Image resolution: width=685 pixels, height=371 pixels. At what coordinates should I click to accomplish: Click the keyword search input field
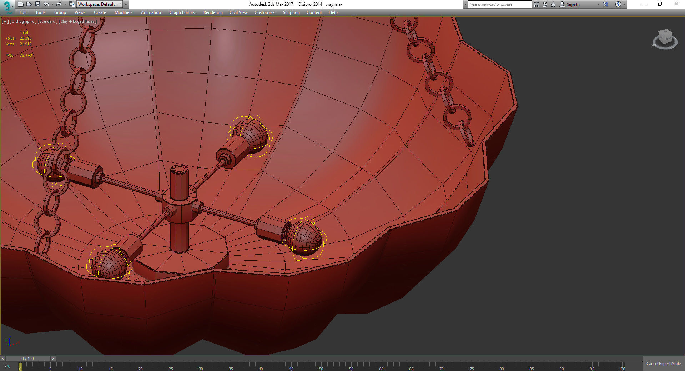[x=500, y=4]
